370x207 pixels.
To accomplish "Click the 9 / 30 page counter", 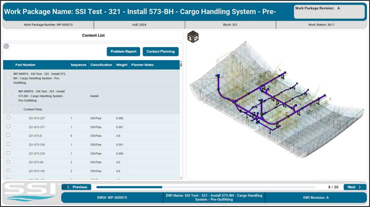I will 333,187.
